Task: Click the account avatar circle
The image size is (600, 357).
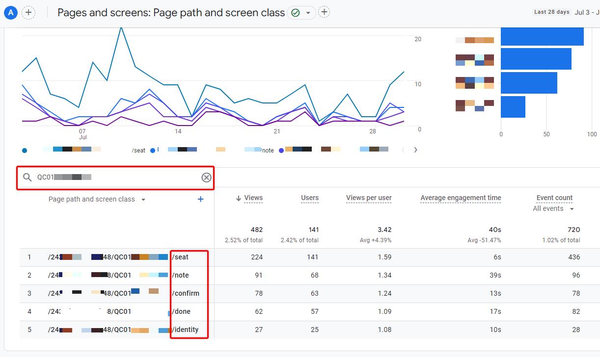Action: pyautogui.click(x=10, y=12)
